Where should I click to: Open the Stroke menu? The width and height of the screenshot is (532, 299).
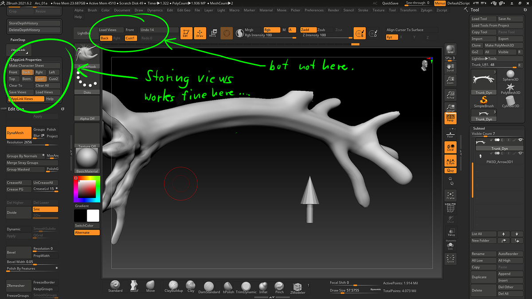click(x=363, y=10)
